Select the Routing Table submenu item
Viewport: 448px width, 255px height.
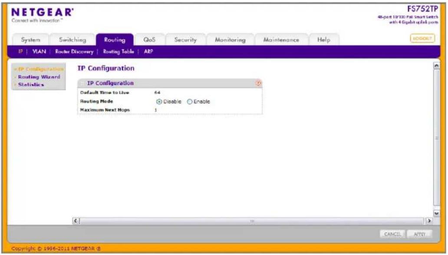[x=118, y=51]
